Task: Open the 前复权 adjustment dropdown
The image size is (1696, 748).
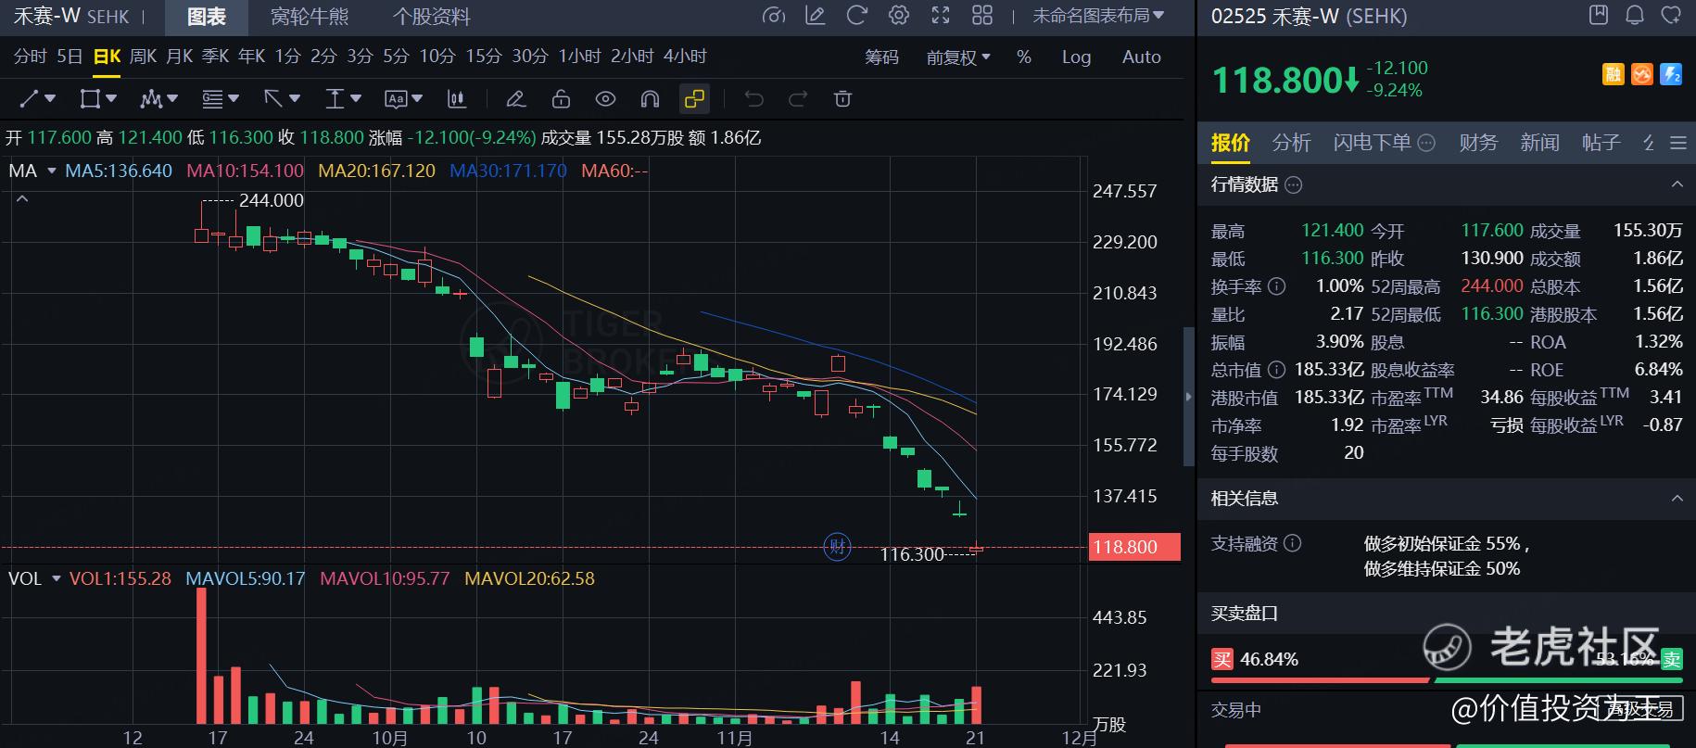Action: [x=958, y=57]
